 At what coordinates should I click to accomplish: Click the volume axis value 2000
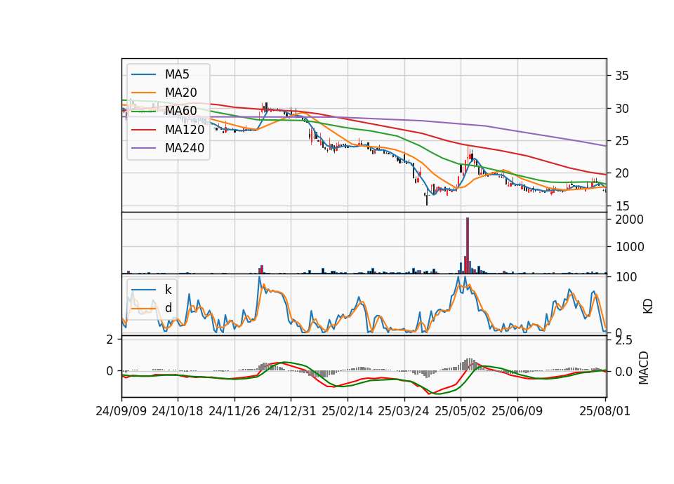(629, 220)
